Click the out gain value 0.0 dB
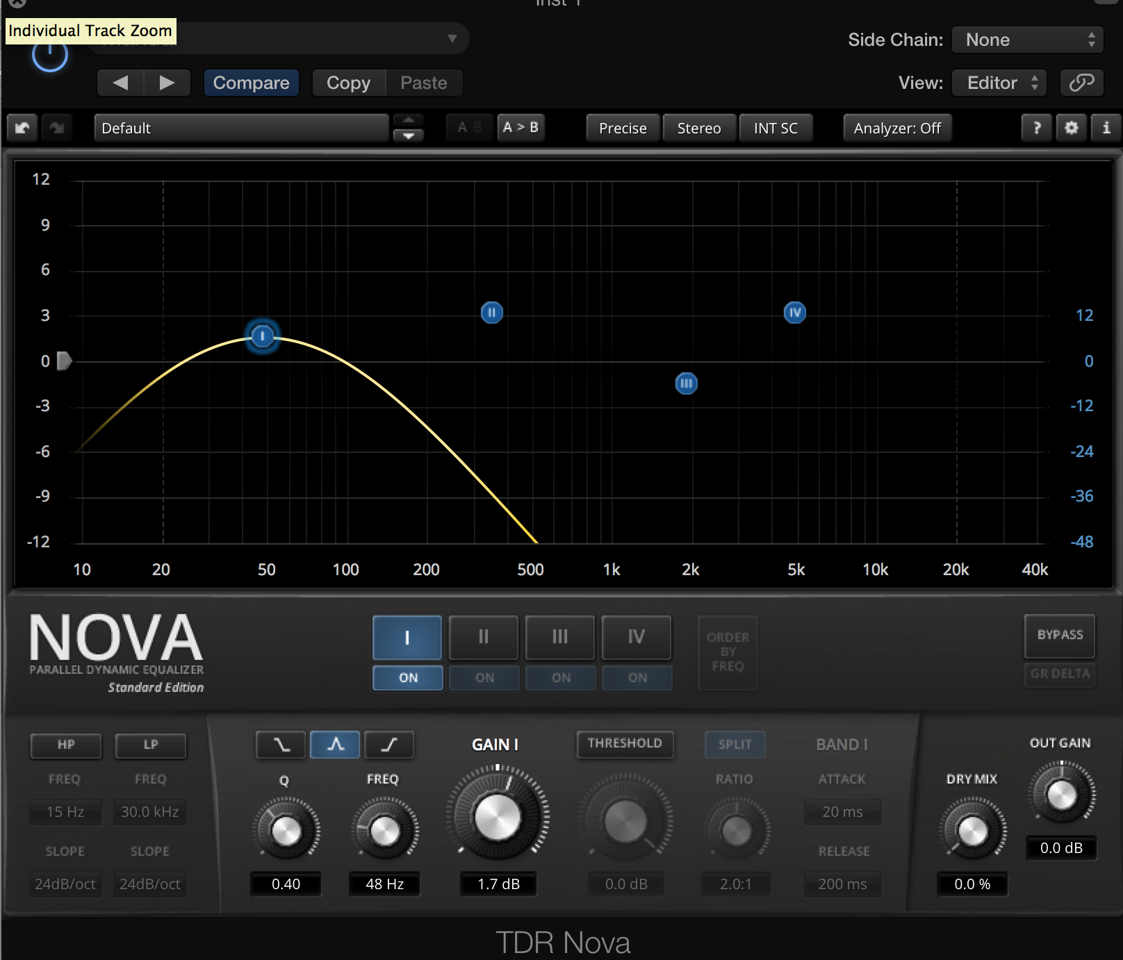This screenshot has height=960, width=1123. click(x=1061, y=847)
